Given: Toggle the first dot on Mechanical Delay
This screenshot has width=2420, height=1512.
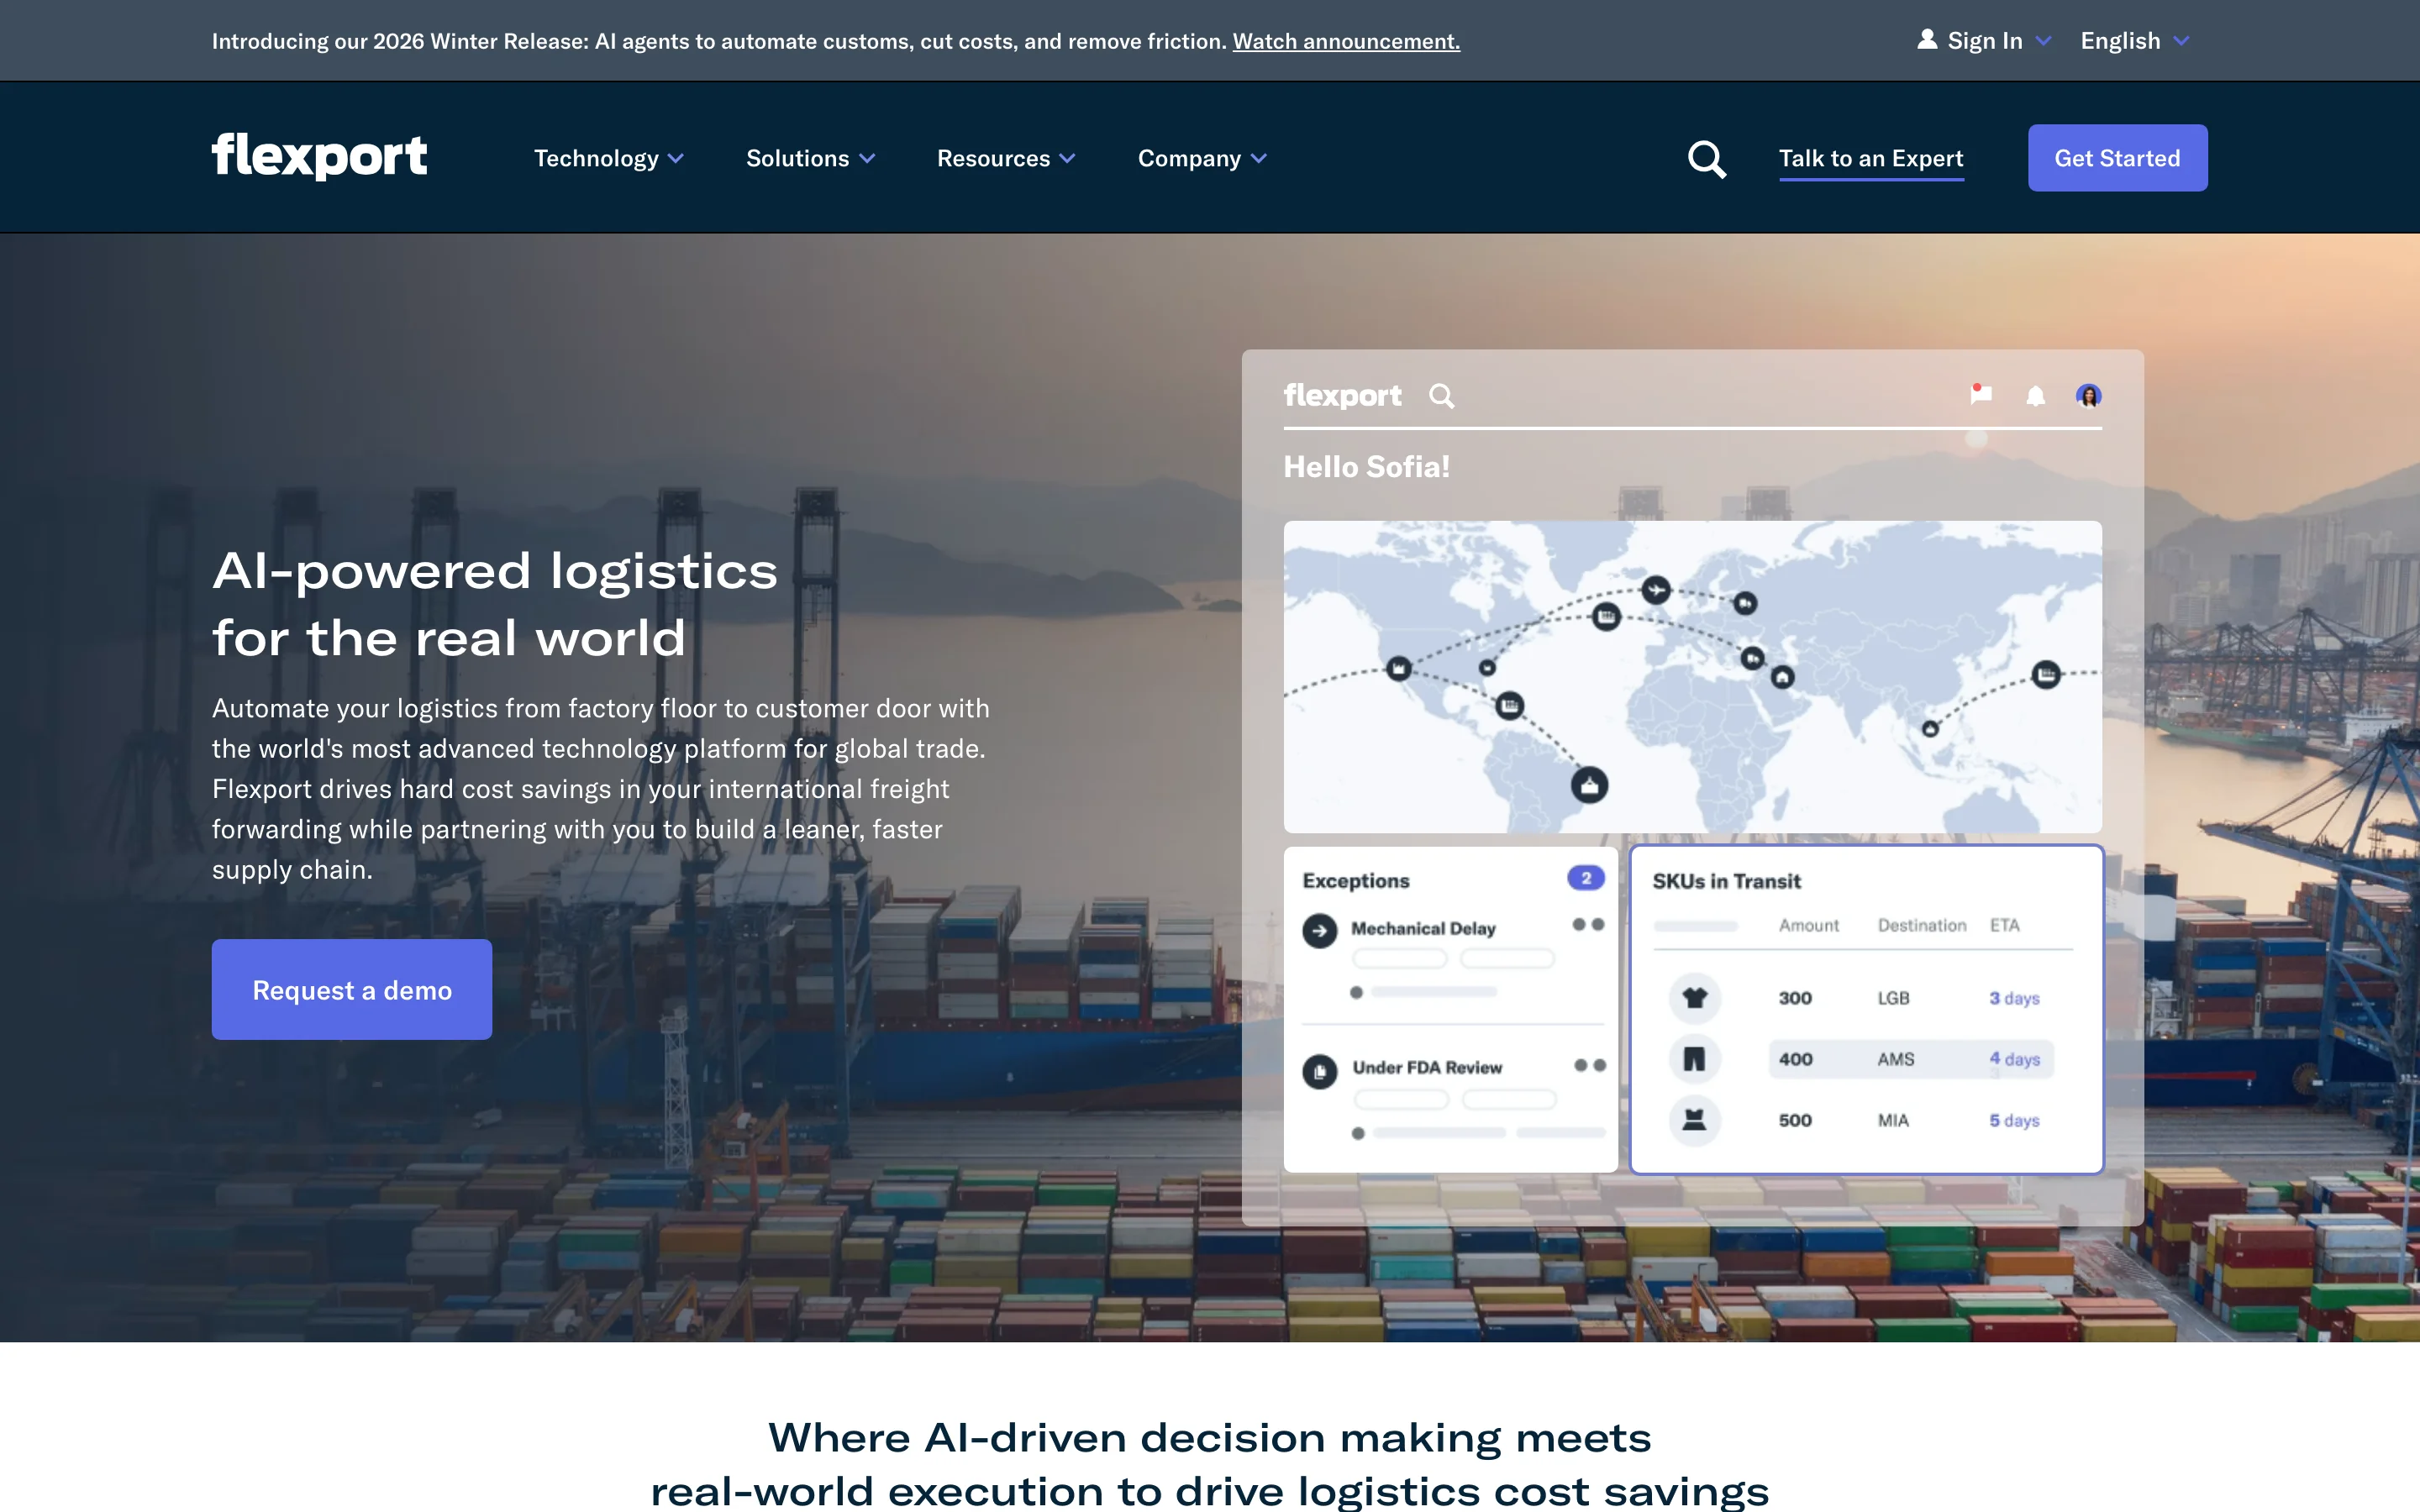Looking at the screenshot, I should tap(1580, 925).
